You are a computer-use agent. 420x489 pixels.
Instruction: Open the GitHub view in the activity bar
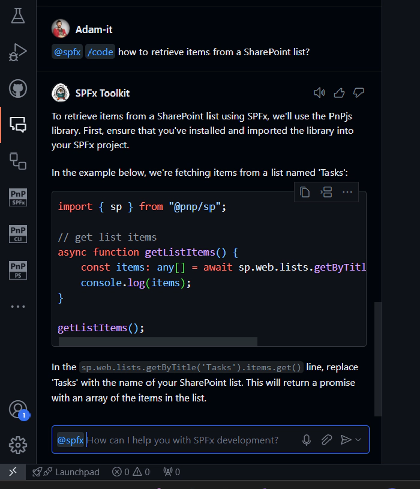[18, 89]
